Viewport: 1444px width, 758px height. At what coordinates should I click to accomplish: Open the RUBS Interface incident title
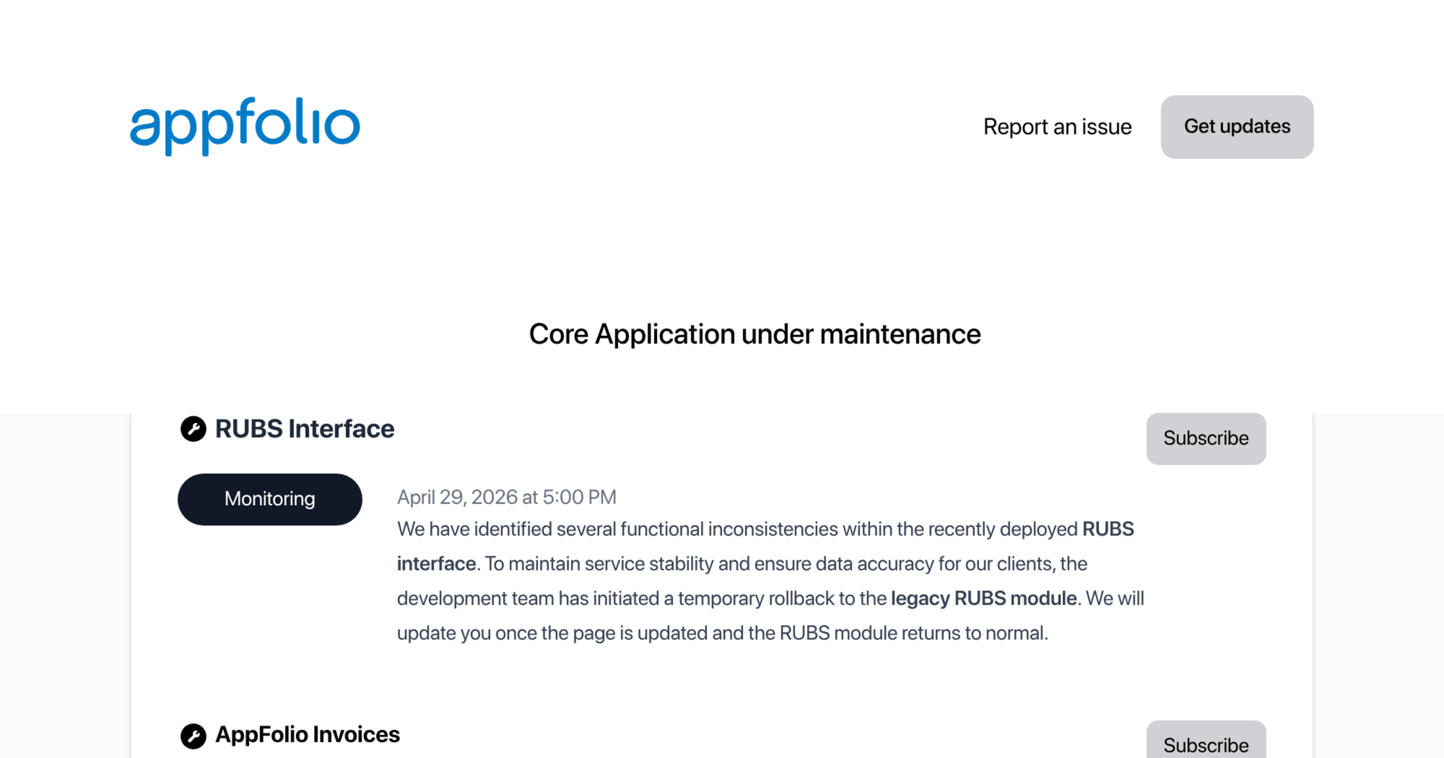[x=304, y=429]
